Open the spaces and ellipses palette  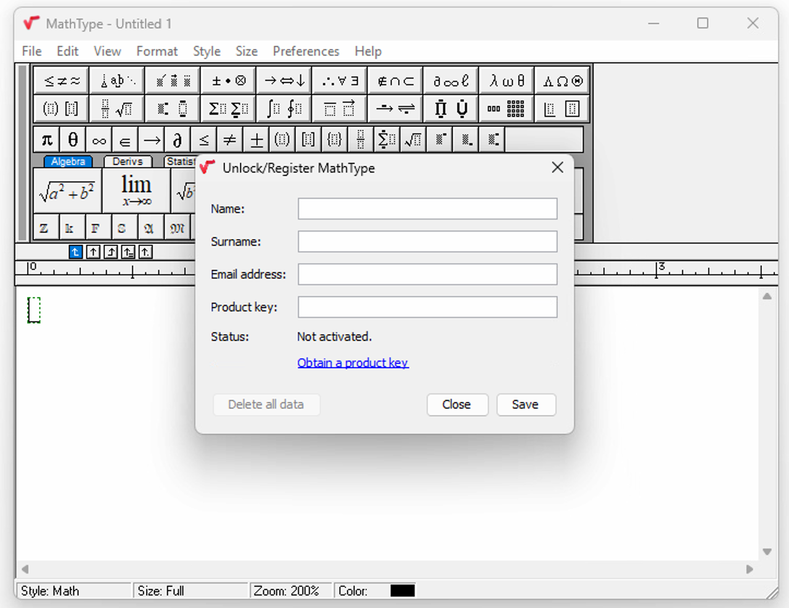coord(117,81)
